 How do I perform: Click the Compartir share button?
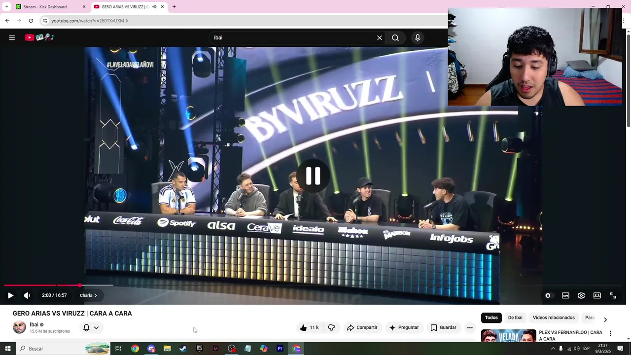tap(362, 327)
